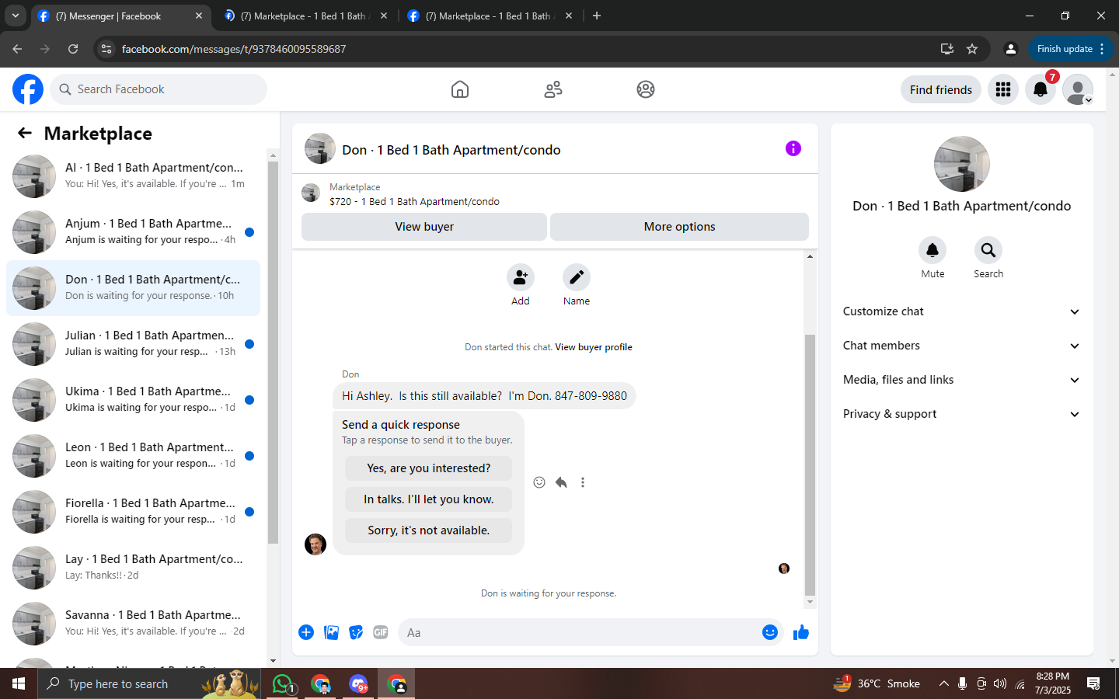This screenshot has height=699, width=1119.
Task: Click chat message scrollbar thumb
Action: point(810,464)
